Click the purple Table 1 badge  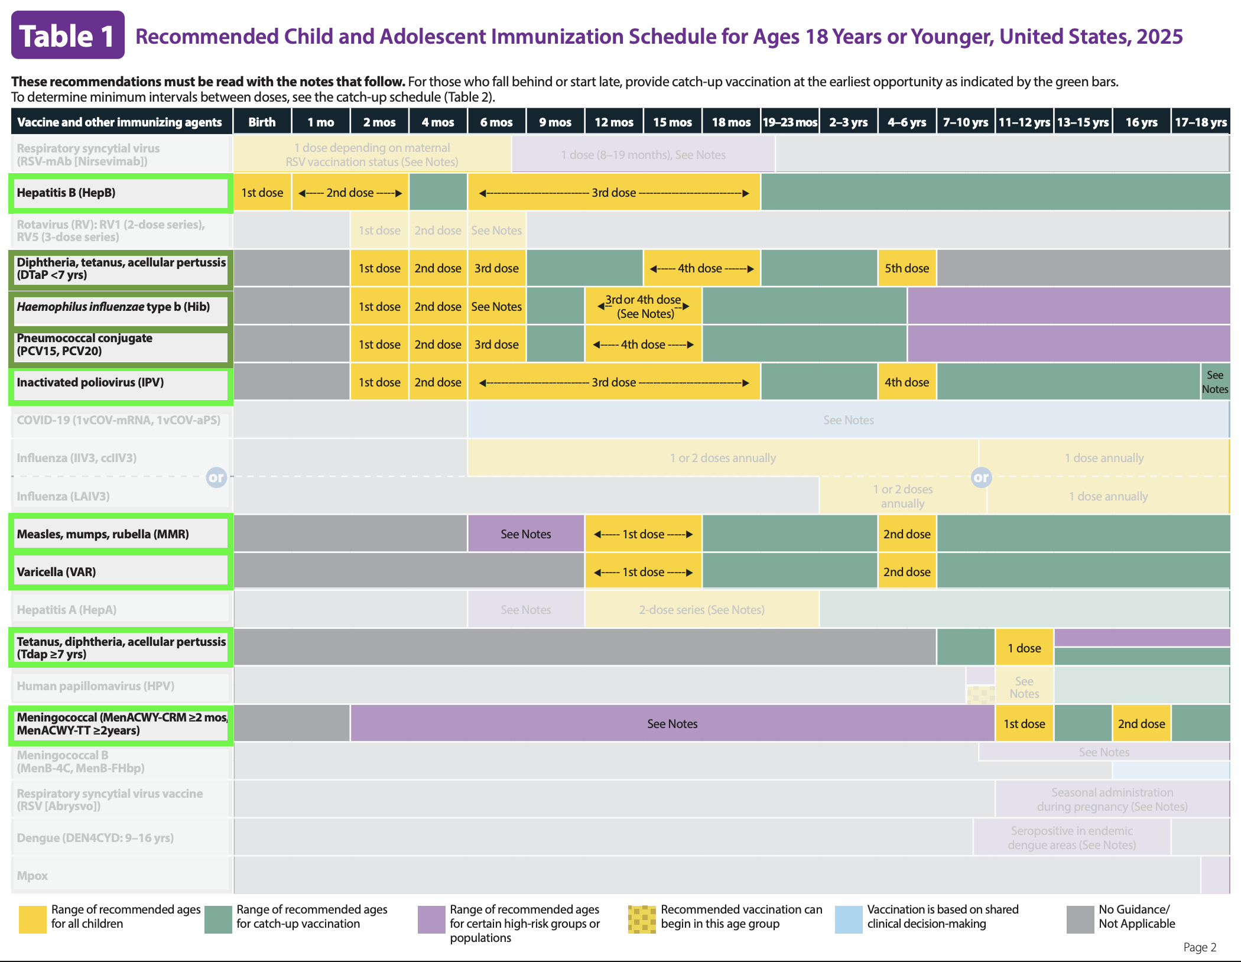67,35
